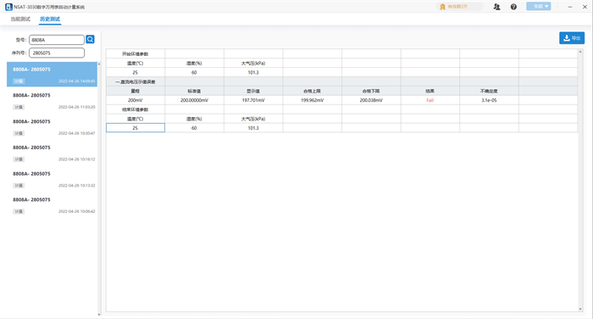
Task: Click the 不确定度 column header cell
Action: pyautogui.click(x=490, y=91)
